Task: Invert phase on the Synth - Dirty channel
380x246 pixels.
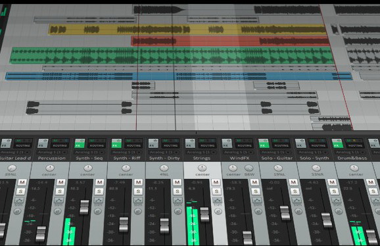Action: tap(178, 212)
